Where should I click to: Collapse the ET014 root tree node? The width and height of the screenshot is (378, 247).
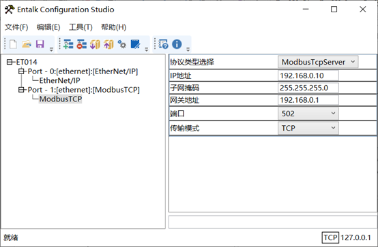point(10,62)
